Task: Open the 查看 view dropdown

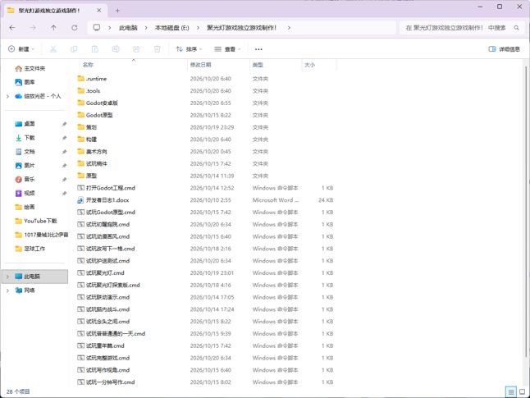Action: coord(227,49)
